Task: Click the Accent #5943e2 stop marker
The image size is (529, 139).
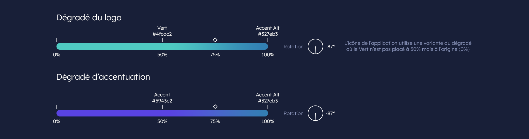Action: [162, 107]
